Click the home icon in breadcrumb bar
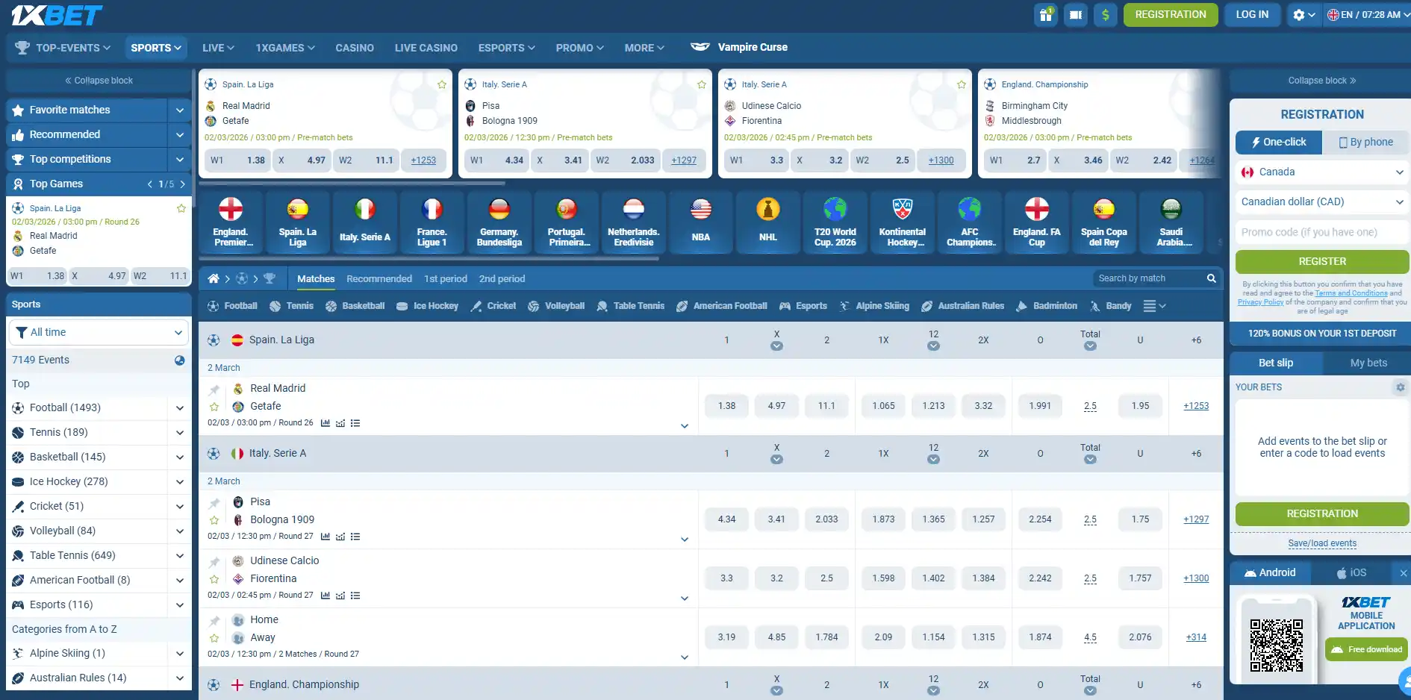1411x700 pixels. 214,278
